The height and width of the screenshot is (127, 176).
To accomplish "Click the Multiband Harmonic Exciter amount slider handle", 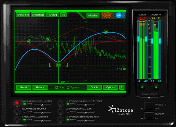I will [x=86, y=105].
